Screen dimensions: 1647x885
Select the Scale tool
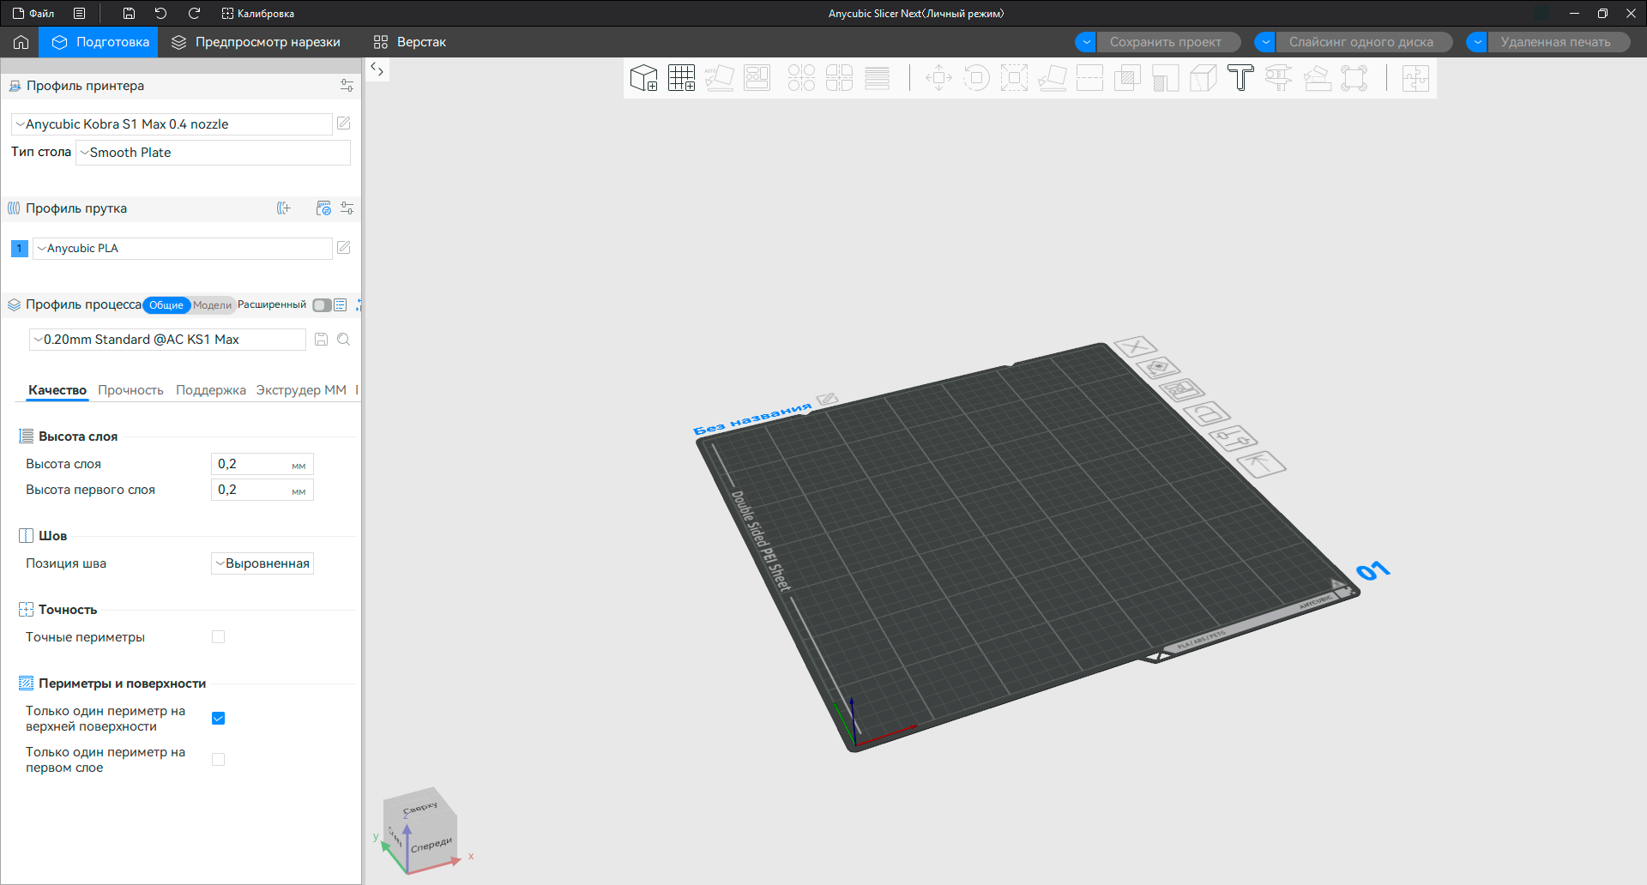pyautogui.click(x=1014, y=78)
